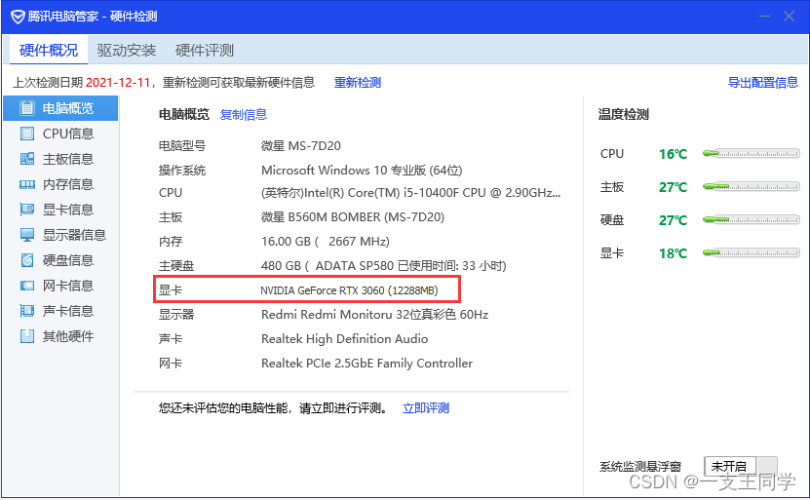The height and width of the screenshot is (500, 810).
Task: Click the Tencent PC Manager shield logo
Action: (x=18, y=17)
